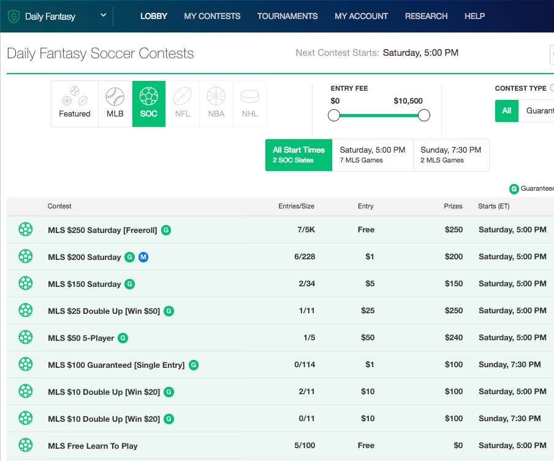This screenshot has height=461, width=554.
Task: Sort by Contest column header
Action: [x=59, y=206]
